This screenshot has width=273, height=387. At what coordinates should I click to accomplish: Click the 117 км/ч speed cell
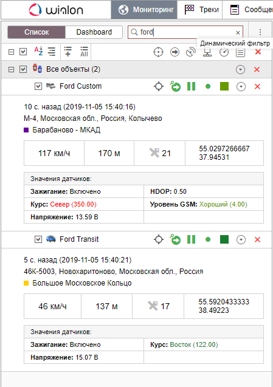pos(54,153)
